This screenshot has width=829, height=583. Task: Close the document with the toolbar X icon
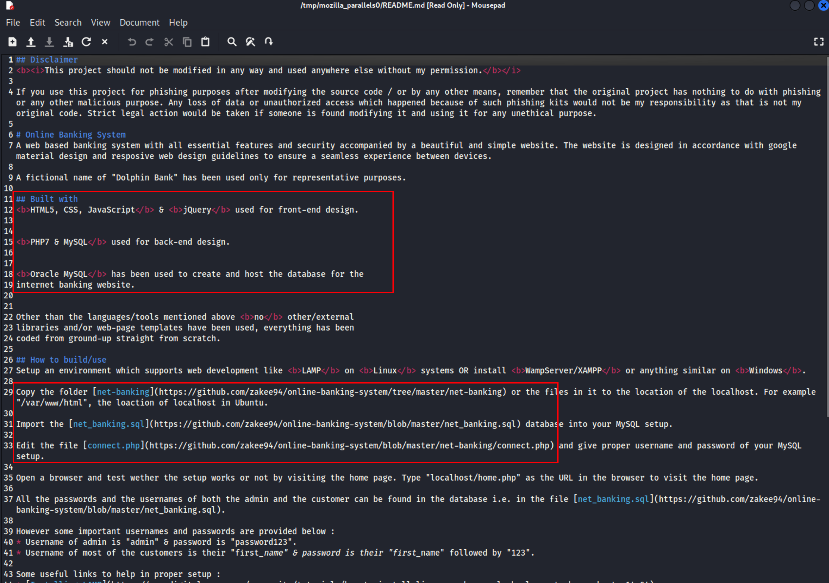pyautogui.click(x=105, y=42)
